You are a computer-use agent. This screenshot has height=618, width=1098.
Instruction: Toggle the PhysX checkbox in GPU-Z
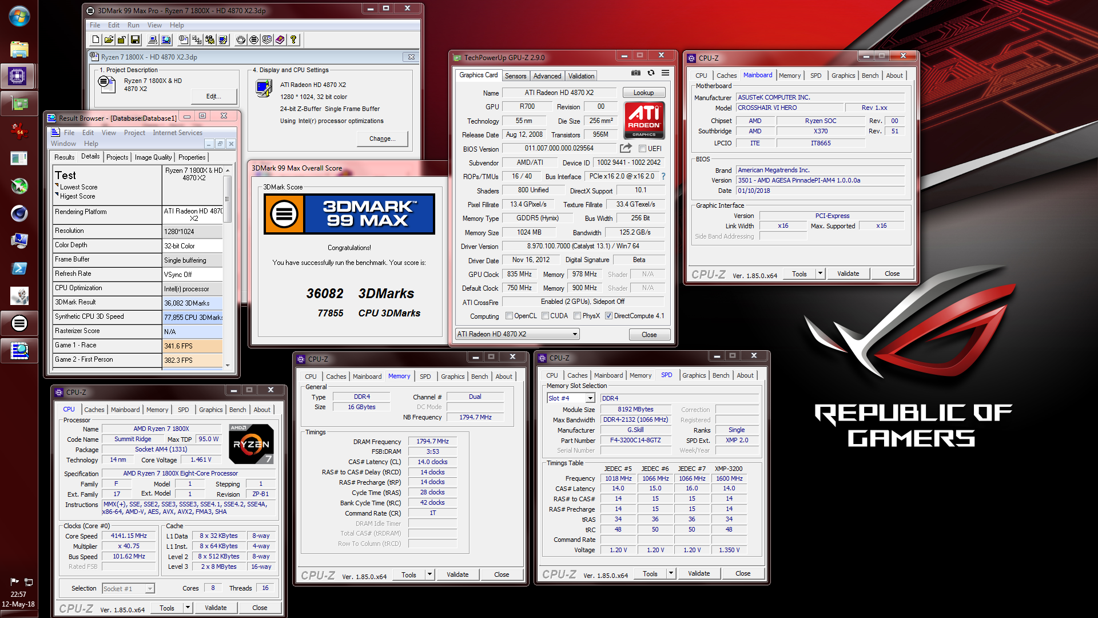(577, 316)
